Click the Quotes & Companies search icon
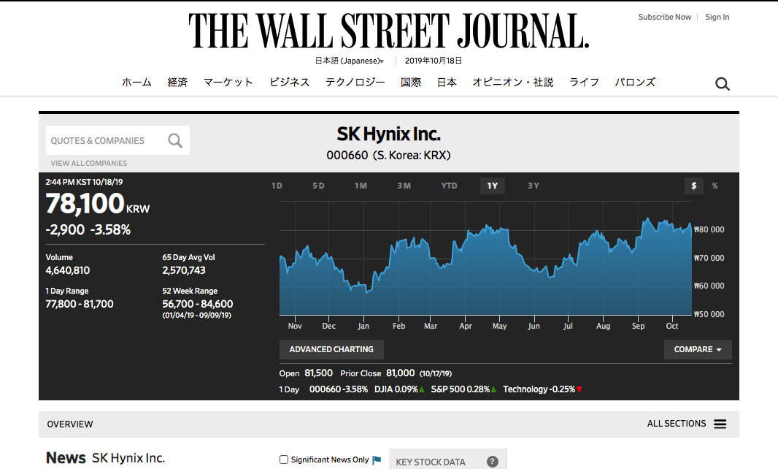The image size is (778, 469). [x=175, y=140]
